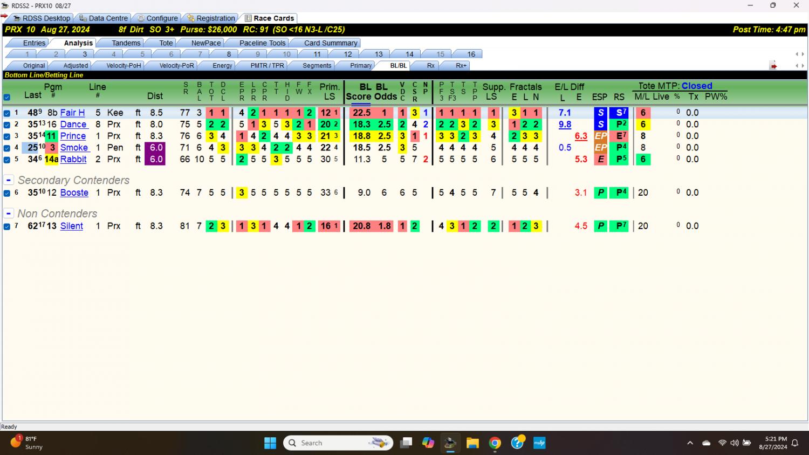Click the 6.3 E/L Diff value for Prince
Viewport: 809px width, 455px height.
point(581,136)
